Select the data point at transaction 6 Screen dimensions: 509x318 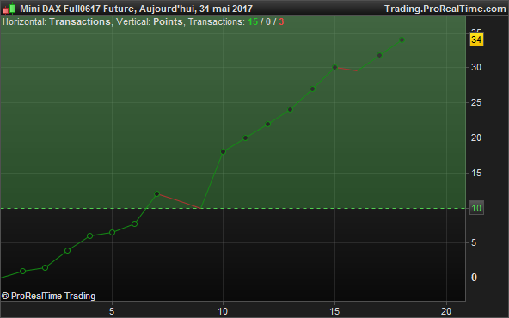tap(134, 224)
